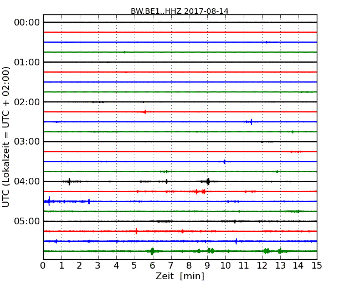Click the x-axis tick label 10
The width and height of the screenshot is (360, 288).
225,266
